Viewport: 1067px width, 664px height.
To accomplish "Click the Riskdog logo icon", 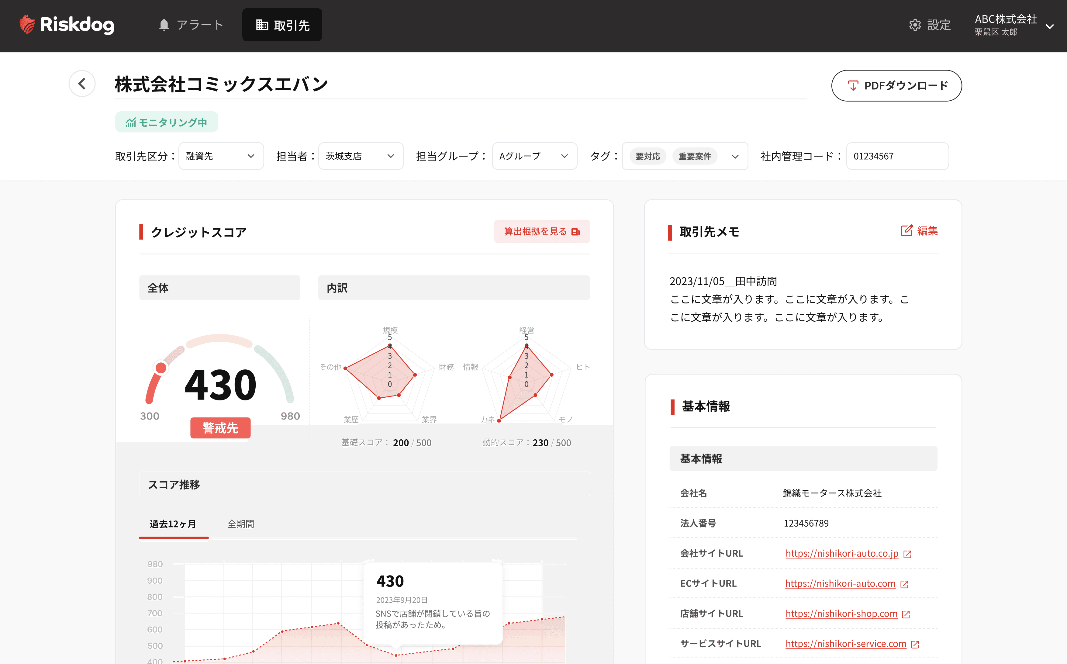I will [27, 24].
